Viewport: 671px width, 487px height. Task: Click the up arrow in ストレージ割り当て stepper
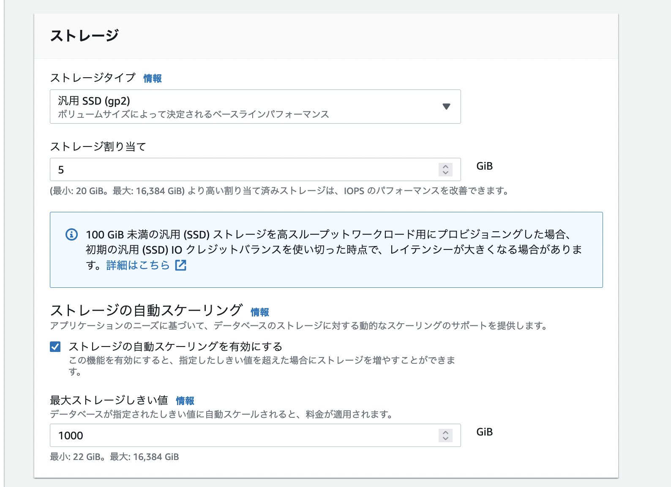tap(445, 166)
